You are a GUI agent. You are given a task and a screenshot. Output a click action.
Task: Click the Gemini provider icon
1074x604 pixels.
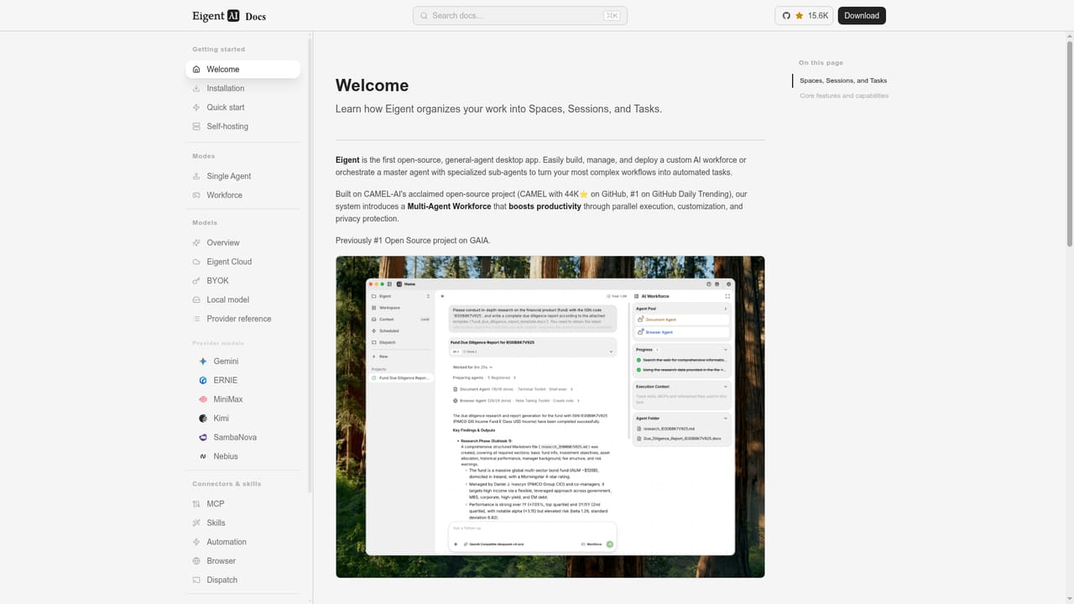(x=202, y=362)
